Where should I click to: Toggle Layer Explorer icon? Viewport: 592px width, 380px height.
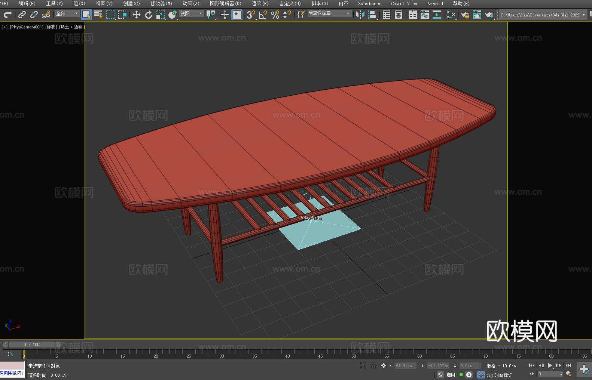399,15
